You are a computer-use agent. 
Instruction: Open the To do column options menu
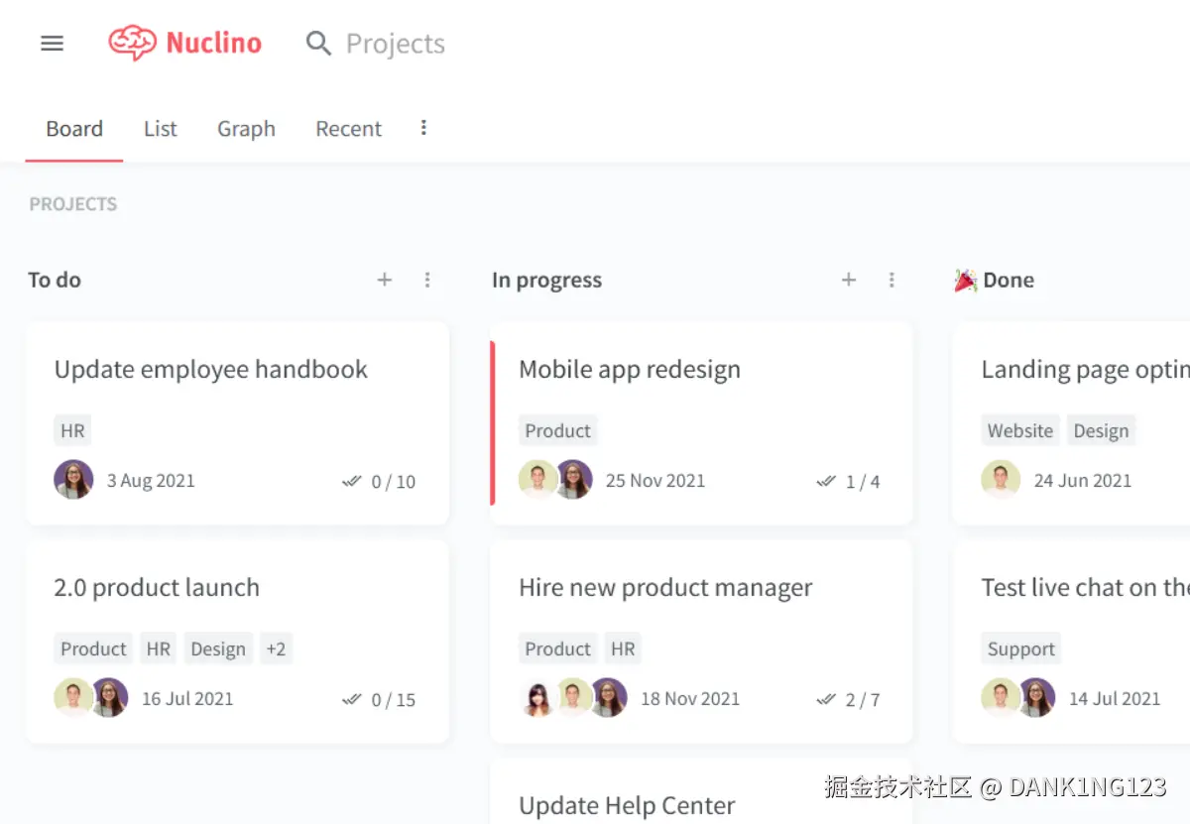point(427,280)
